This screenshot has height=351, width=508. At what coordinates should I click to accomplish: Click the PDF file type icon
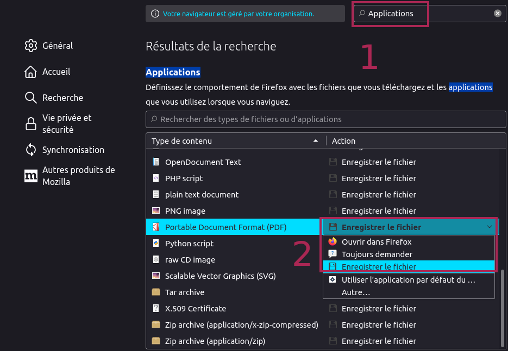156,227
